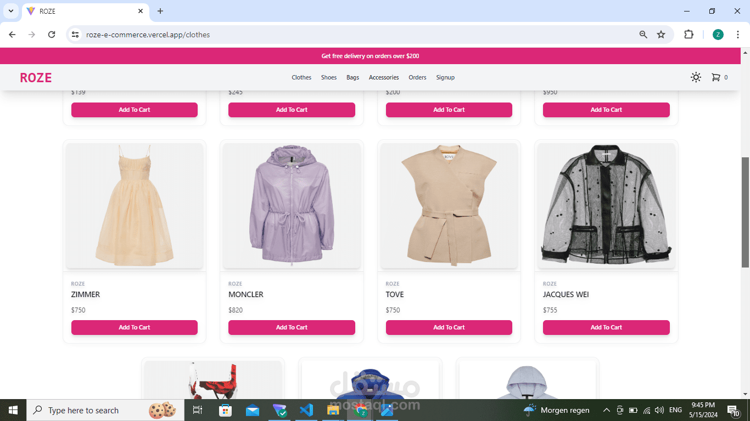Viewport: 750px width, 421px height.
Task: Go back in browser history
Action: [x=13, y=35]
